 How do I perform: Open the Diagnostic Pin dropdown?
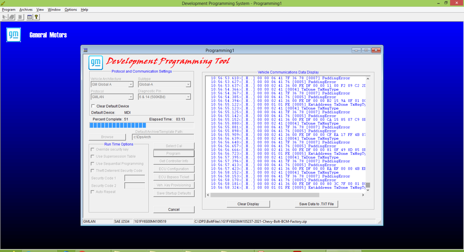[x=188, y=97]
